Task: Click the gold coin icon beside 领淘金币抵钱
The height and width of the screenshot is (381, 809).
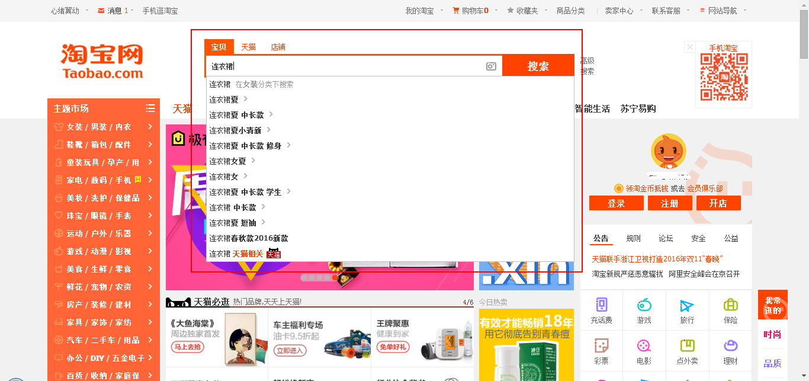Action: point(619,188)
